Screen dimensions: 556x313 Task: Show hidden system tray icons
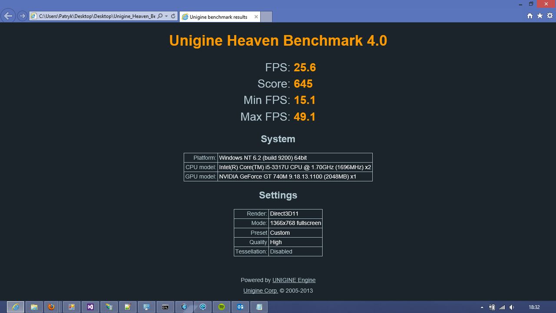482,307
